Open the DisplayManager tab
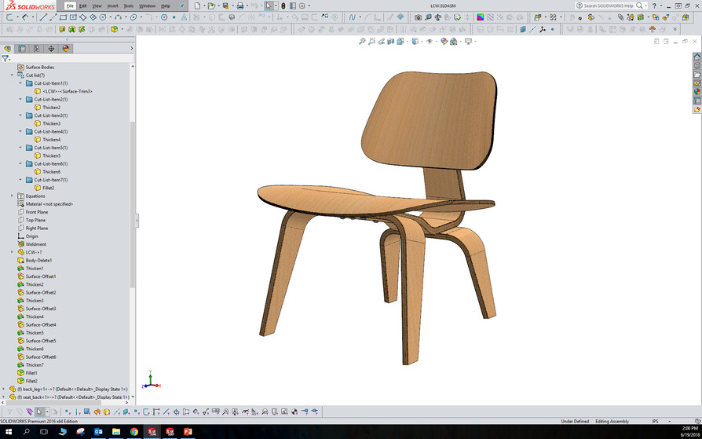 click(x=66, y=49)
